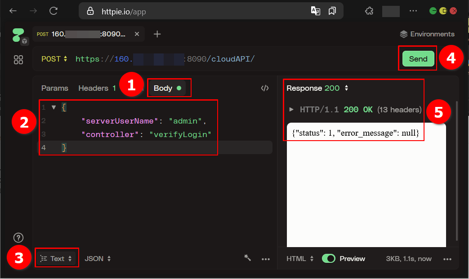This screenshot has height=279, width=469.
Task: Open the translate page icon
Action: tap(316, 11)
